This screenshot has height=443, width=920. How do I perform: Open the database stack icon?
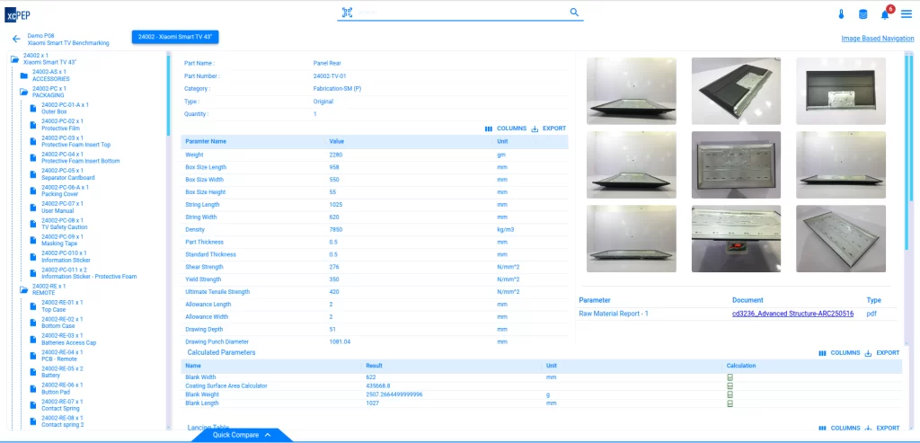[x=863, y=13]
